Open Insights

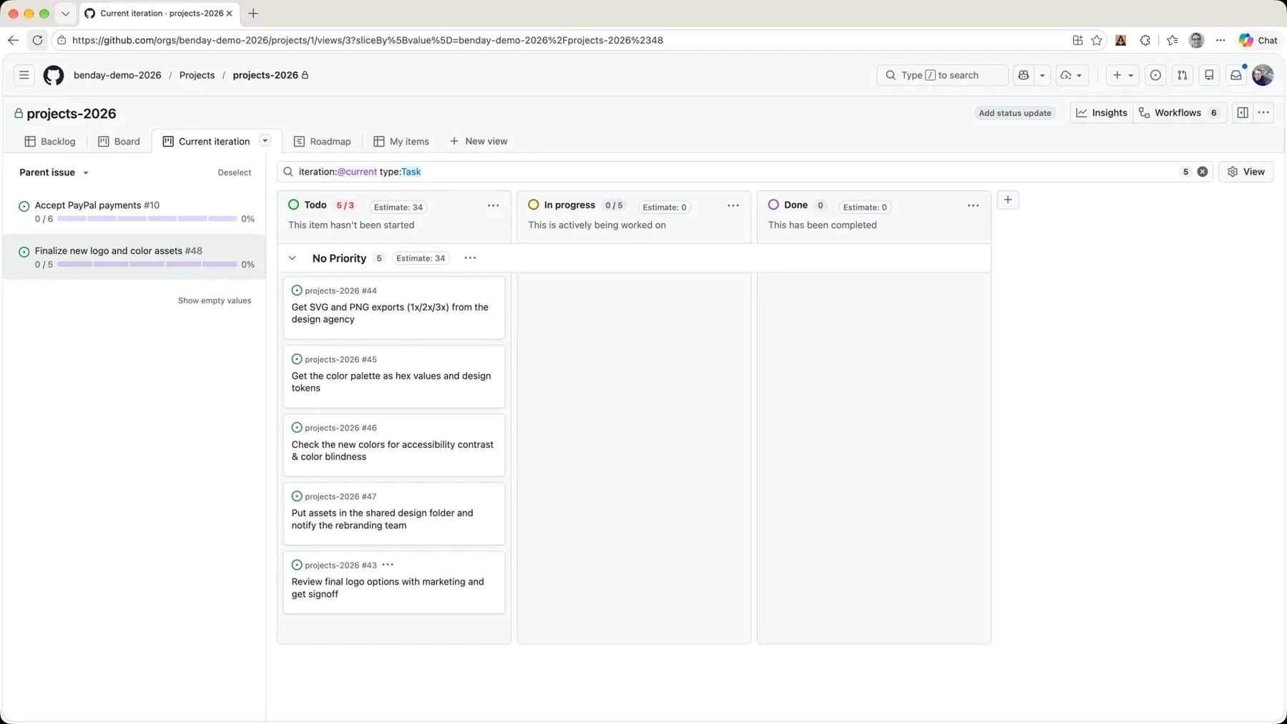coord(1102,112)
